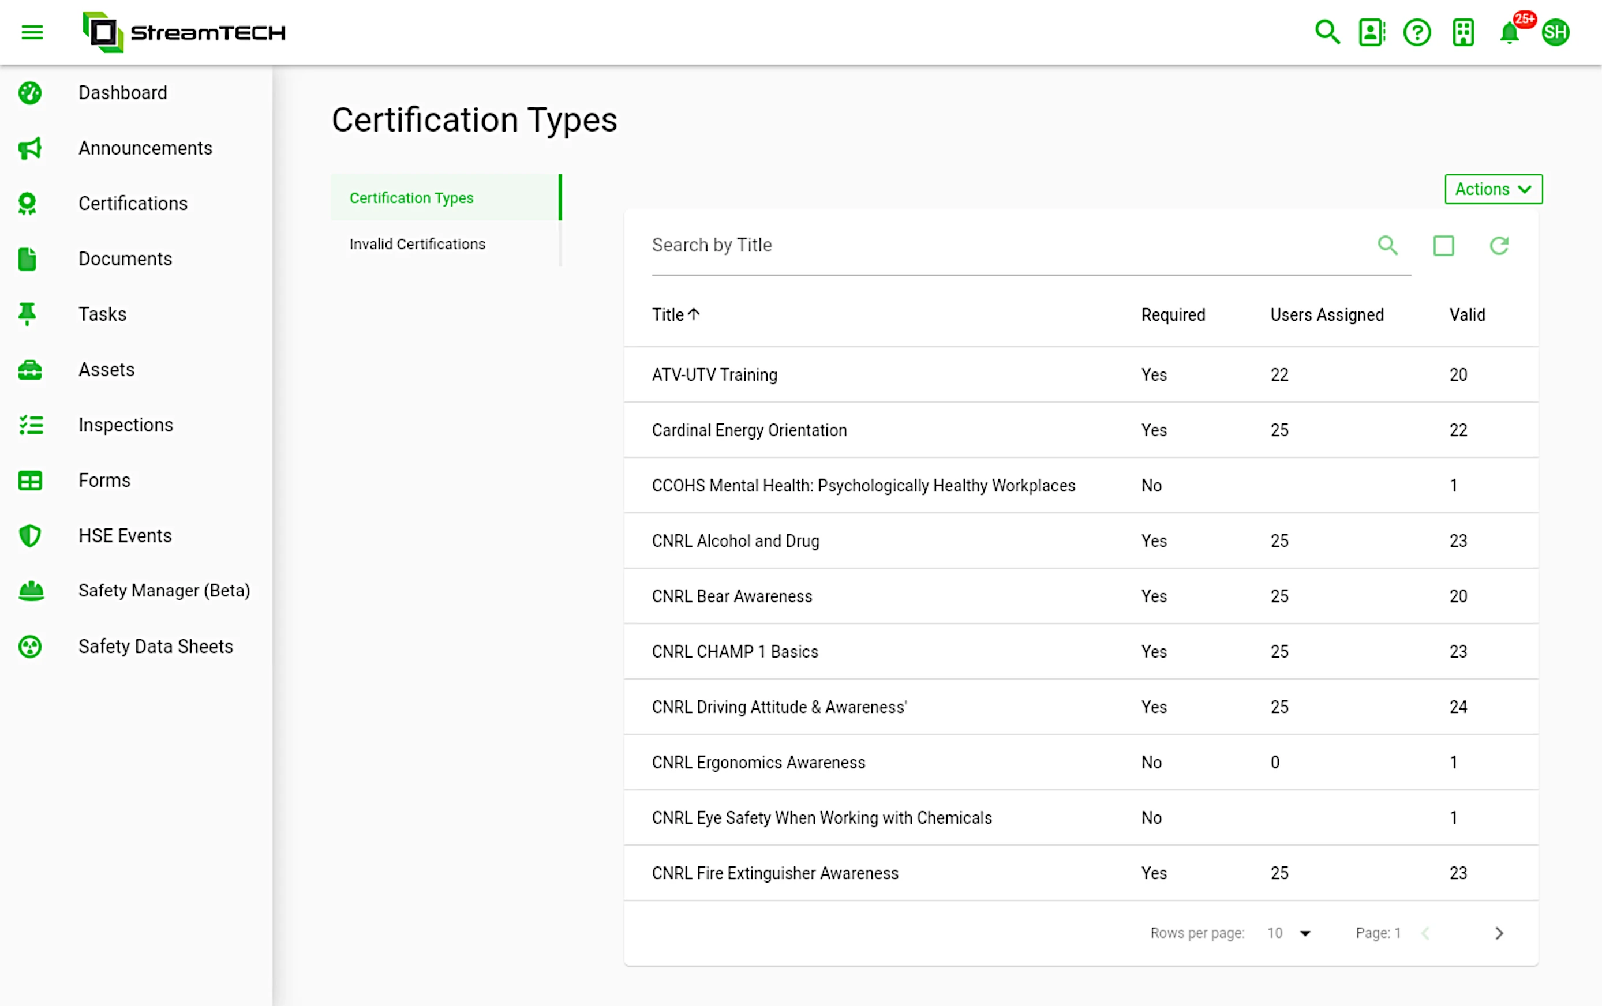Click the Dashboard gauge icon
1602x1006 pixels.
tap(30, 93)
